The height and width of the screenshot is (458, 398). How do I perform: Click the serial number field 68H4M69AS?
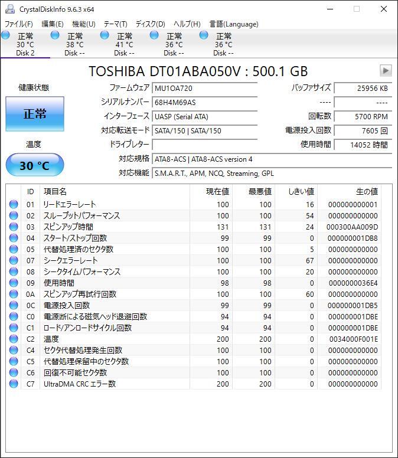pos(204,103)
